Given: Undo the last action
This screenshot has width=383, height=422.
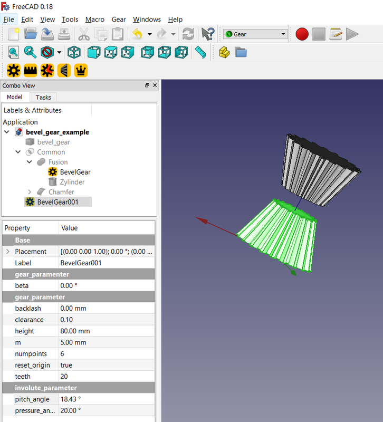Looking at the screenshot, I should [x=138, y=34].
